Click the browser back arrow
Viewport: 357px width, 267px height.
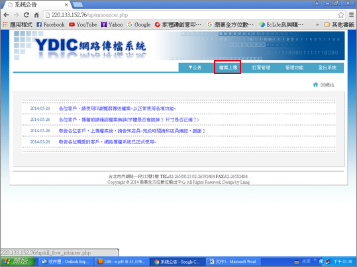(6, 15)
